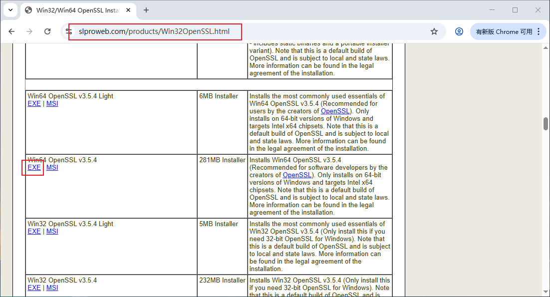Open the new tab plus button
Image resolution: width=550 pixels, height=297 pixels.
tap(146, 10)
